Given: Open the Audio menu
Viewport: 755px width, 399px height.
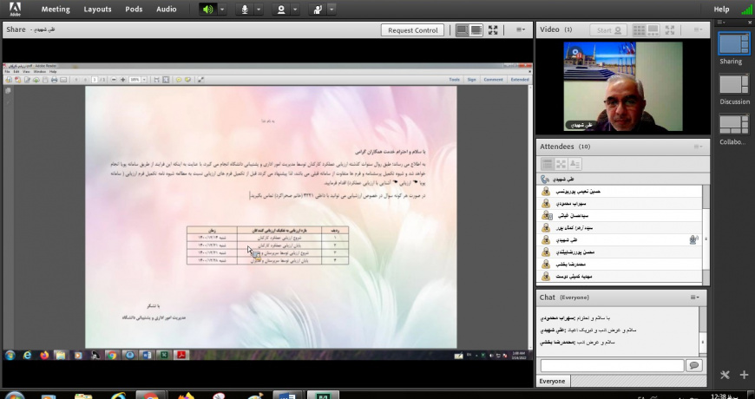Looking at the screenshot, I should [x=166, y=10].
